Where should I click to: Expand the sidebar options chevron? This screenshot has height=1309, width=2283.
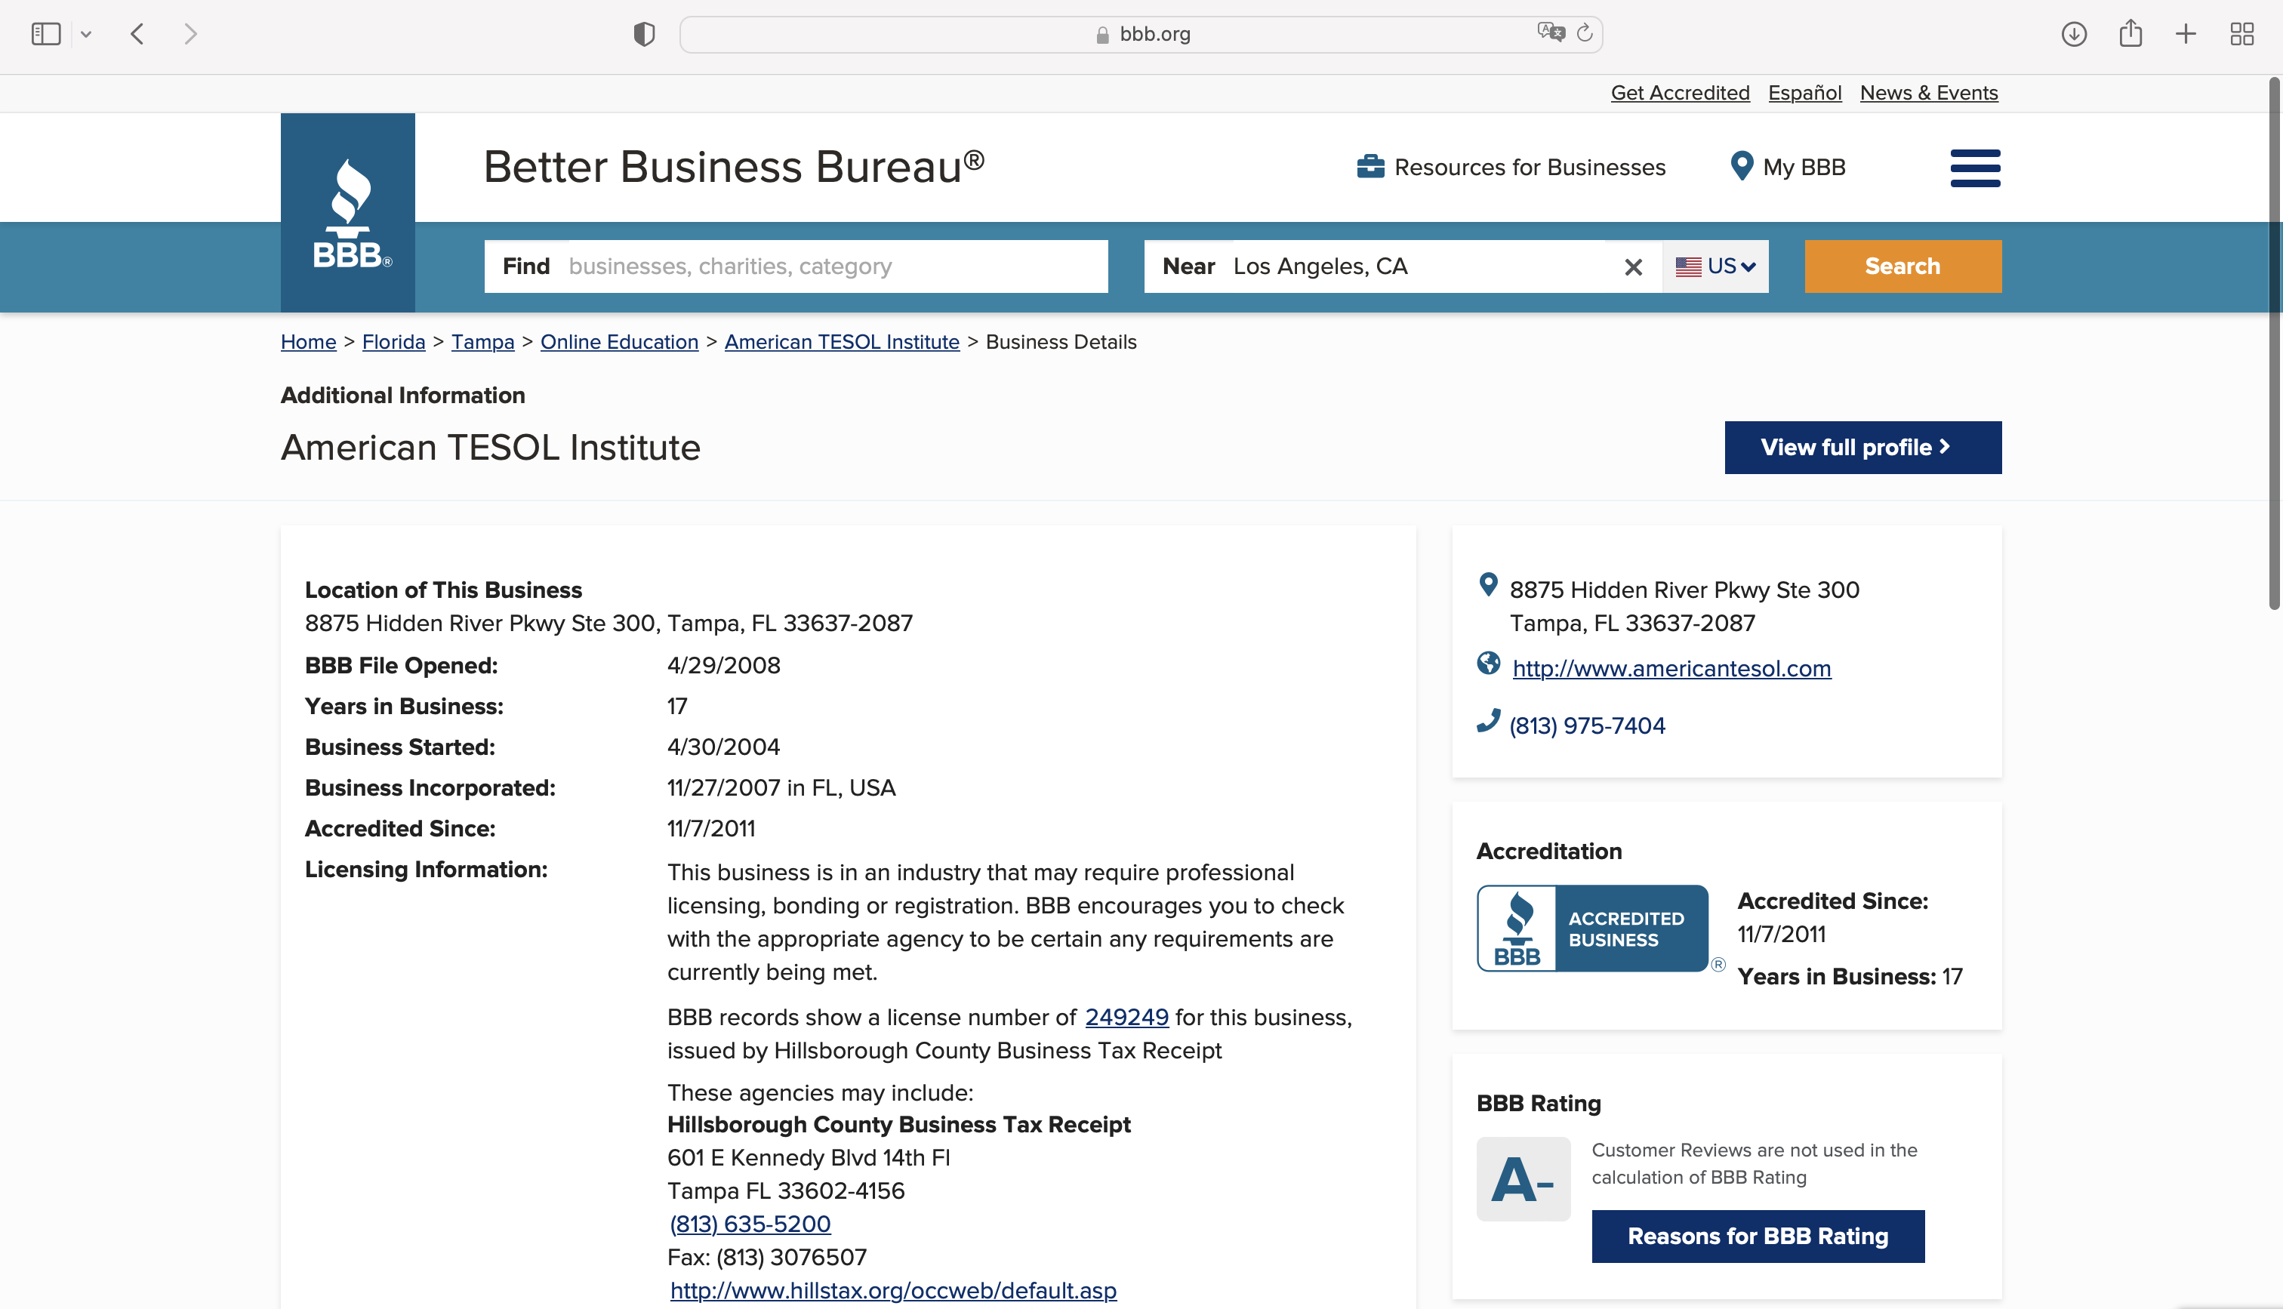[x=86, y=35]
